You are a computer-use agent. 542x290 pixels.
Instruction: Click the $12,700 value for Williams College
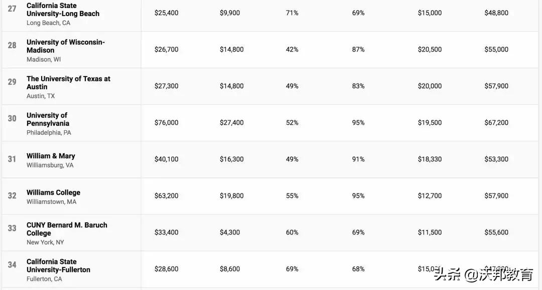(430, 196)
